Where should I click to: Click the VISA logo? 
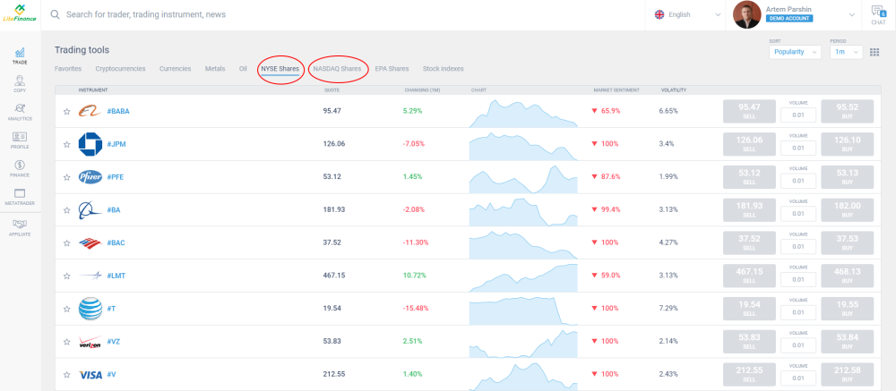point(90,375)
